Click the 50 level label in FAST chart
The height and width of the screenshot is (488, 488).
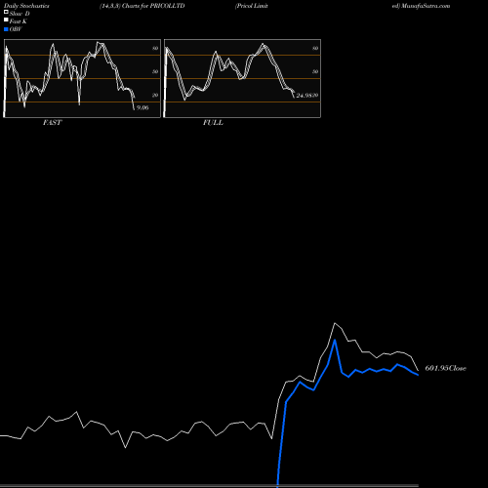click(x=155, y=71)
